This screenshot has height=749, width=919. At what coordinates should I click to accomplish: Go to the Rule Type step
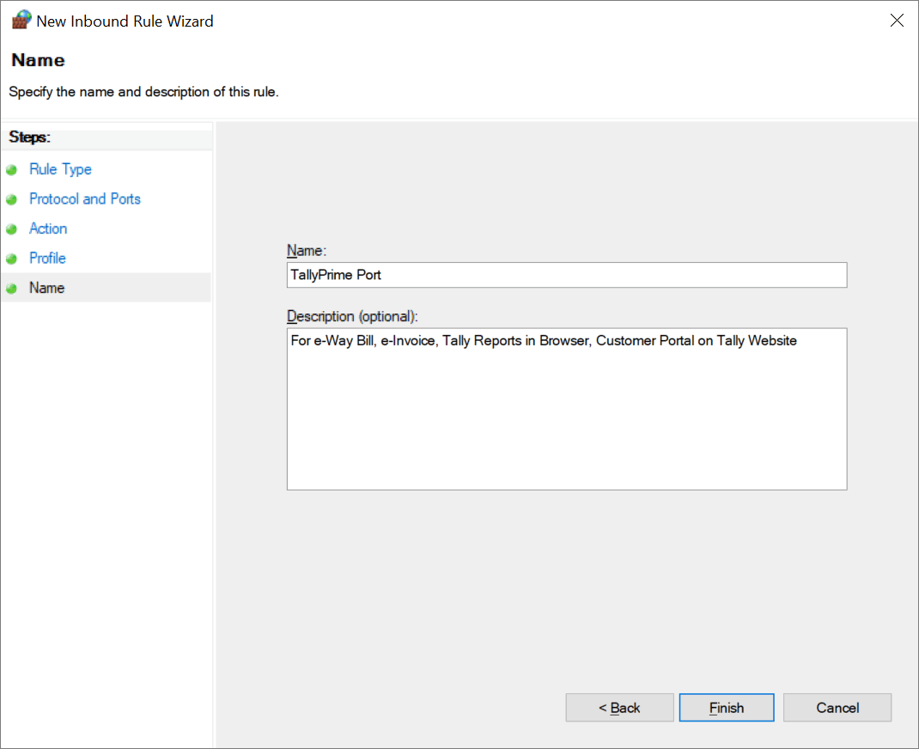point(60,169)
